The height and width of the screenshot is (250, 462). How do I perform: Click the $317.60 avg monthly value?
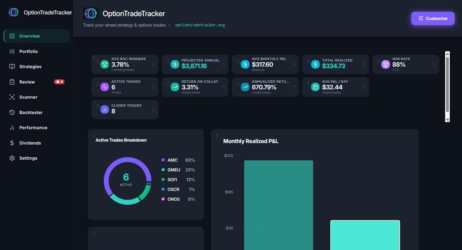pos(263,65)
